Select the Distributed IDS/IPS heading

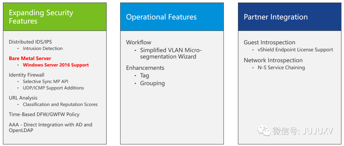(30, 42)
